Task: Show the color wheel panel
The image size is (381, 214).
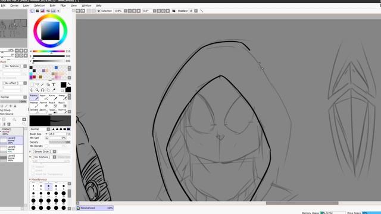Action: [x=32, y=11]
